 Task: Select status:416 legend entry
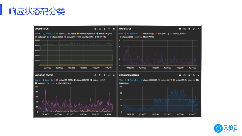coord(98,80)
